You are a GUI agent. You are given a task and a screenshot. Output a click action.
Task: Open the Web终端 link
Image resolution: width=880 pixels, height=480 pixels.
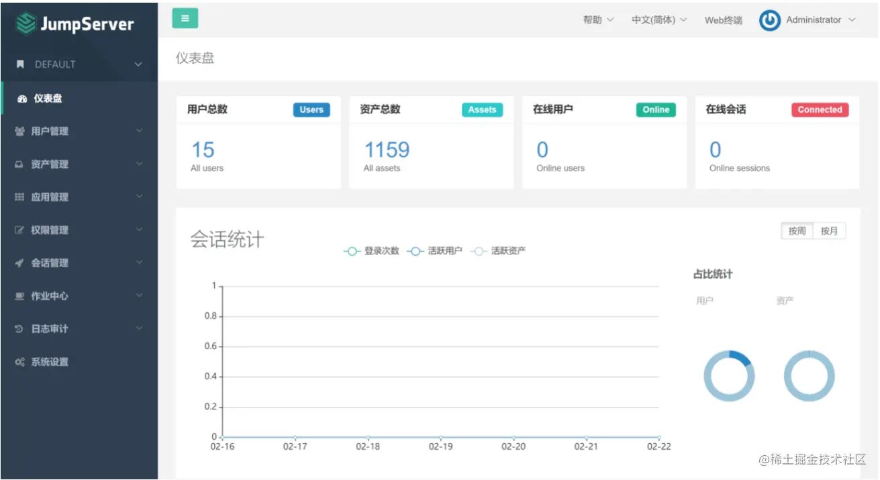coord(724,20)
